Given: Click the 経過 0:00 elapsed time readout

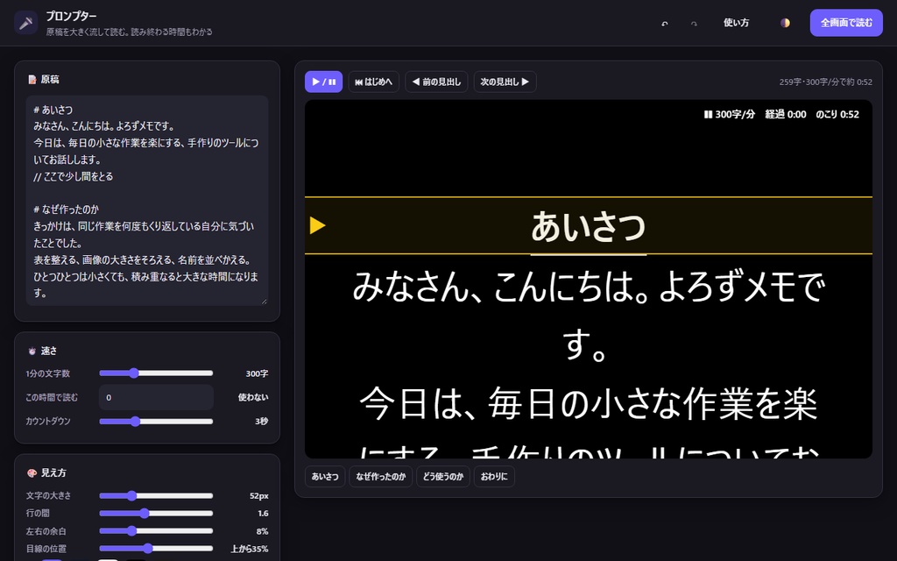Looking at the screenshot, I should tap(786, 115).
